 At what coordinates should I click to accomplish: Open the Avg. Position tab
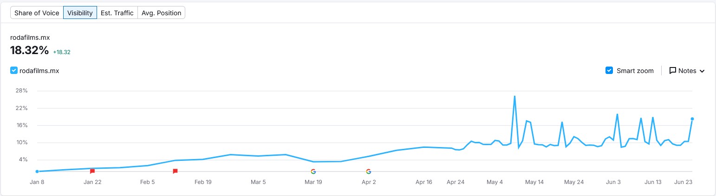(x=162, y=13)
